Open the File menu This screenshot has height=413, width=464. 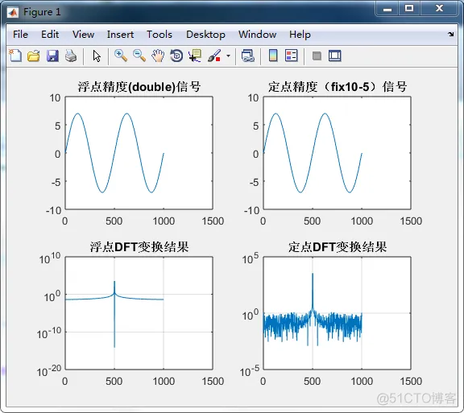point(20,35)
